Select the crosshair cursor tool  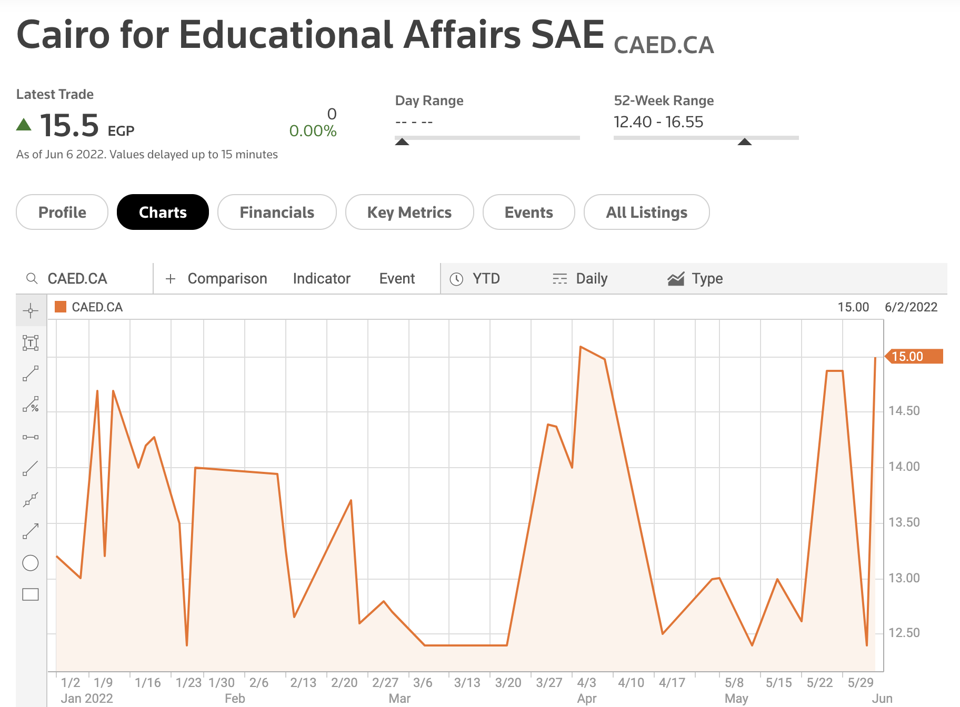31,311
